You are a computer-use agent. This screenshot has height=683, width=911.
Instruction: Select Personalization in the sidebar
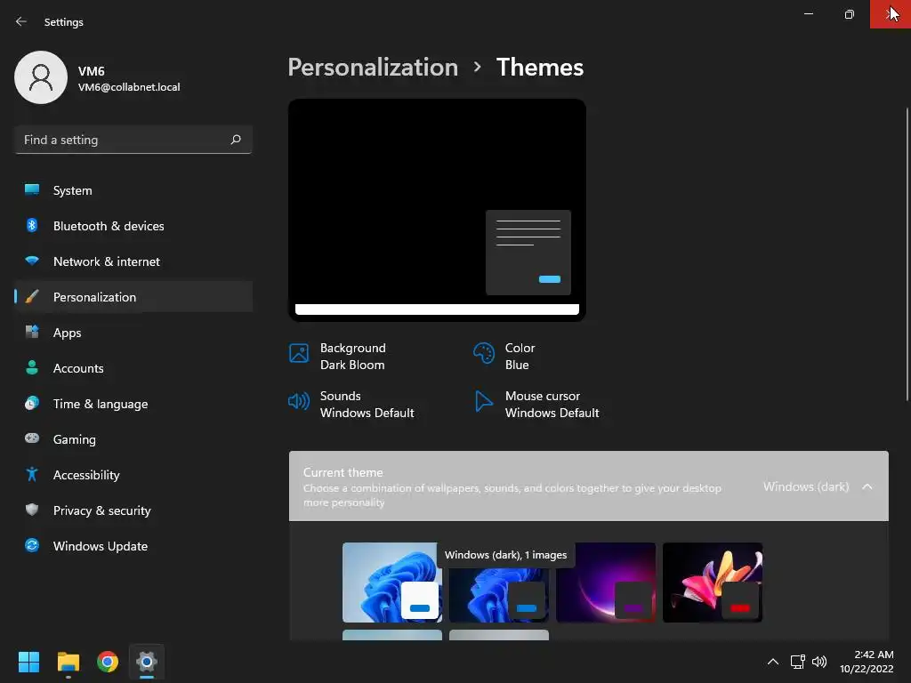133,297
